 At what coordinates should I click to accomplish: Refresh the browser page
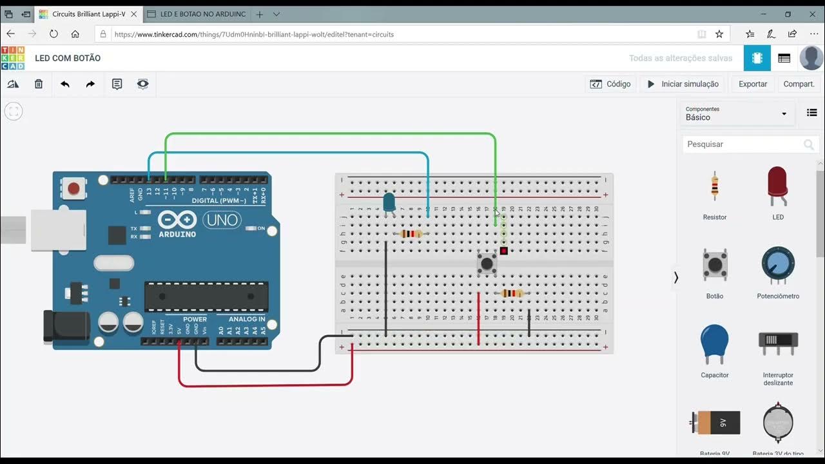pos(53,34)
